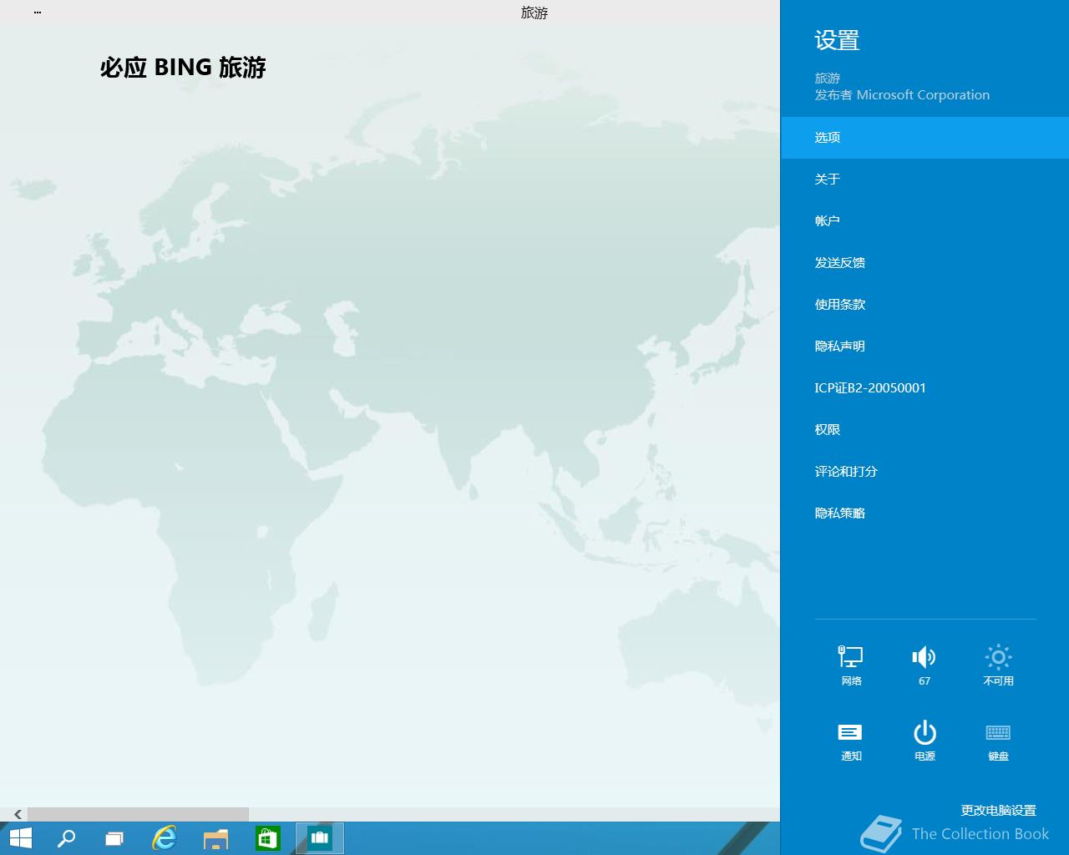Select 发送反馈 in the settings pane

pos(925,263)
